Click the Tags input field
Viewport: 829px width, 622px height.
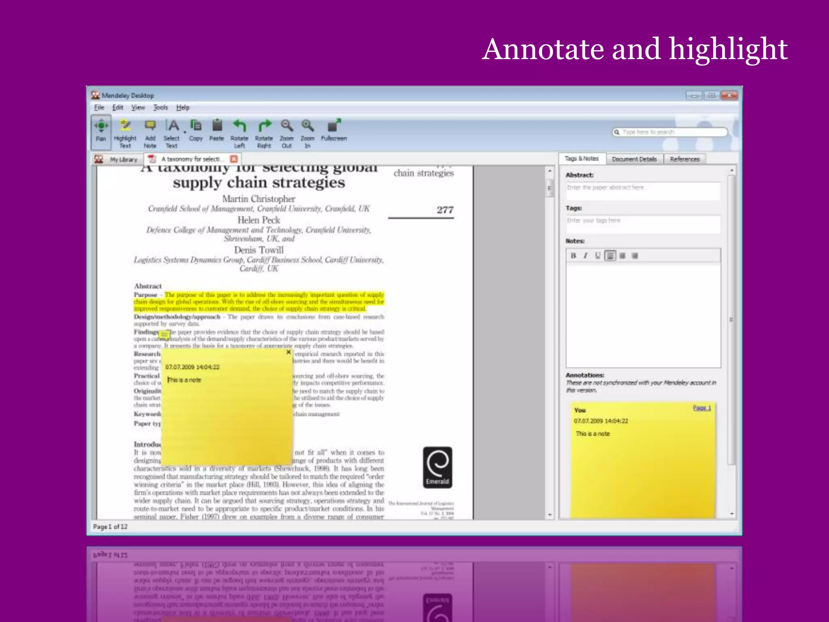tap(643, 224)
